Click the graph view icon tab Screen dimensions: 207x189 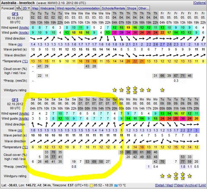(19, 8)
